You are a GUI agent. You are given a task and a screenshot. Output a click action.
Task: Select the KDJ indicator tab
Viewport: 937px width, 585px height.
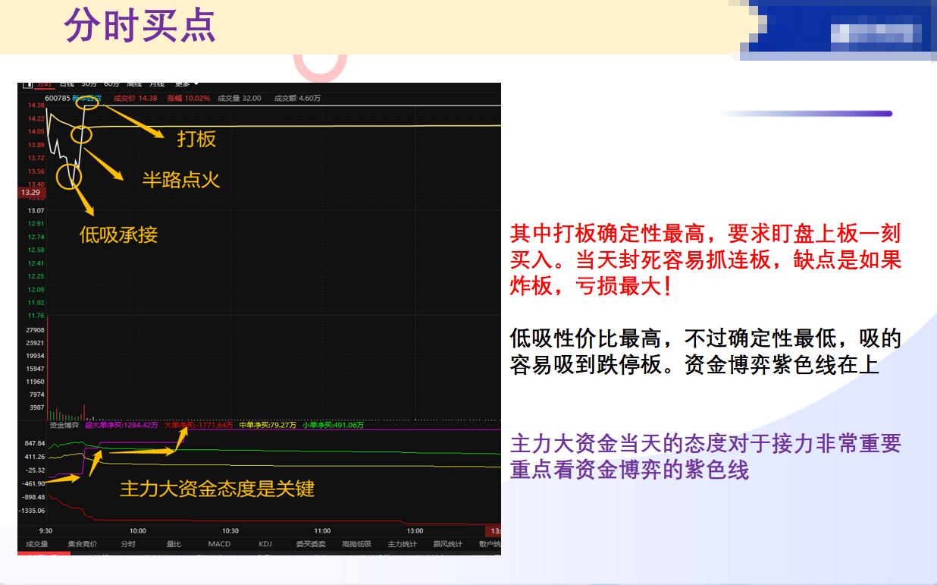[x=265, y=543]
